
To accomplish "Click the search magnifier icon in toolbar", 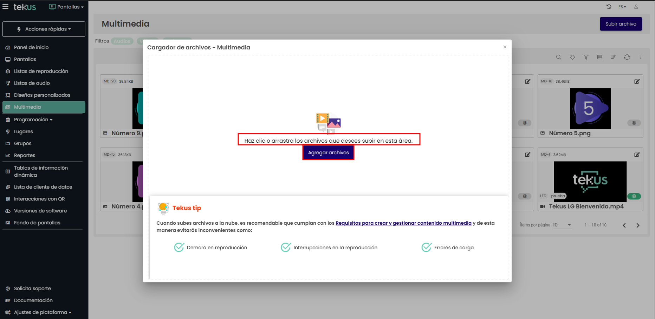I will (558, 57).
